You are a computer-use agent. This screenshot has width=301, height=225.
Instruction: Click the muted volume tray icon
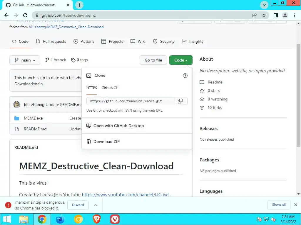click(273, 219)
